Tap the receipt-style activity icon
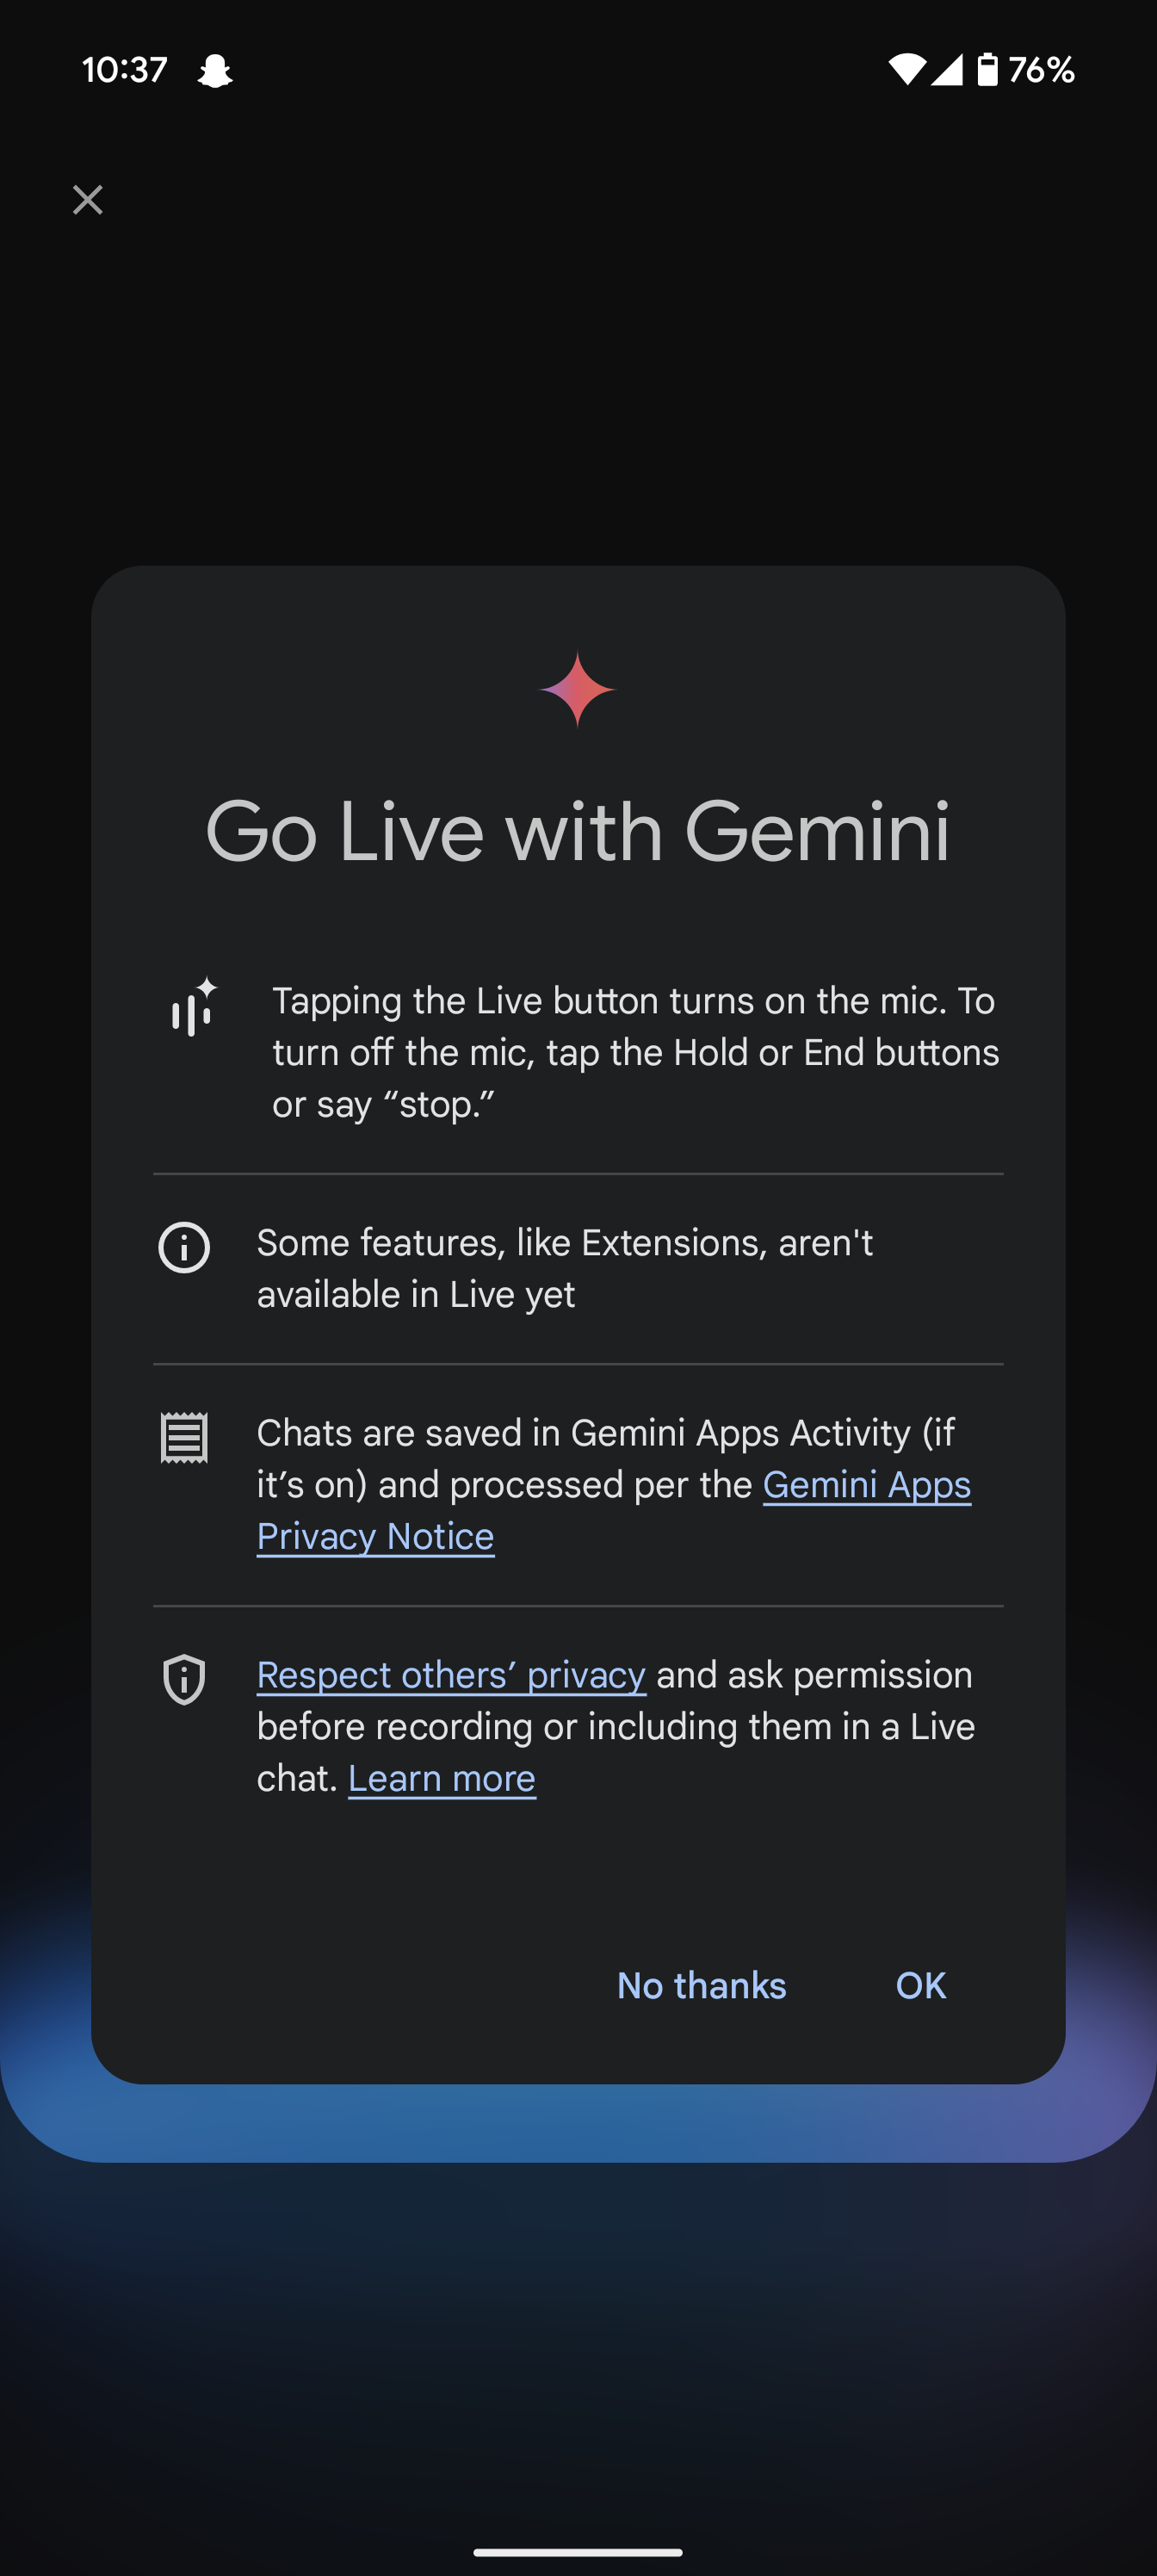The height and width of the screenshot is (2576, 1157). coord(184,1438)
